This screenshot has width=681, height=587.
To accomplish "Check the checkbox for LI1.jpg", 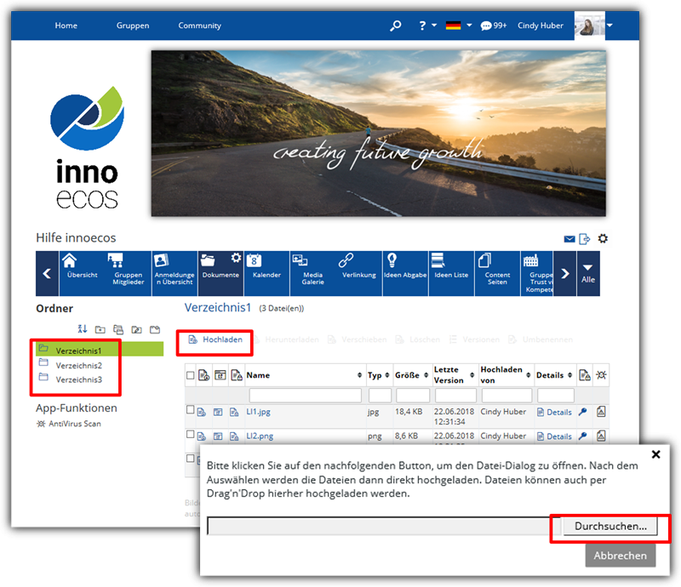I will [191, 410].
